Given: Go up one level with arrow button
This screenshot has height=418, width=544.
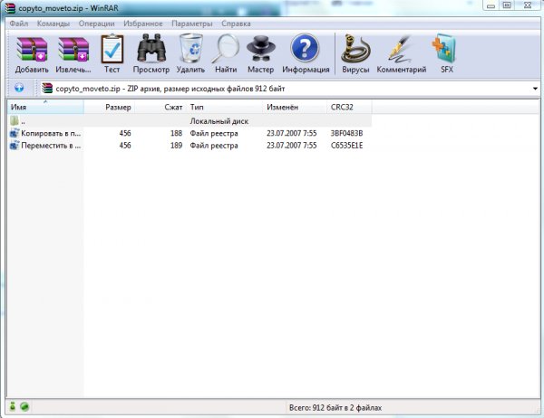Looking at the screenshot, I should pos(19,88).
